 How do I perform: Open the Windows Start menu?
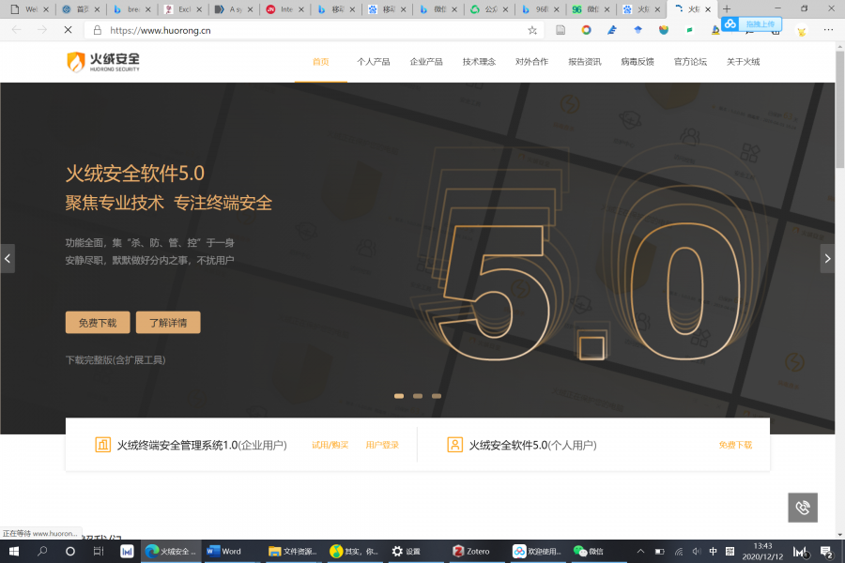14,551
